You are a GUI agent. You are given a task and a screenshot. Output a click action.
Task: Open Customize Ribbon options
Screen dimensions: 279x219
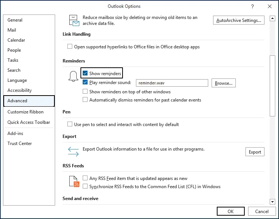click(x=29, y=112)
